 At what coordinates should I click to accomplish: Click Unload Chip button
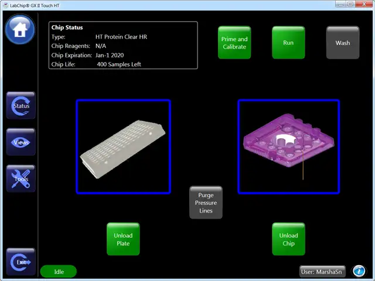pos(289,239)
